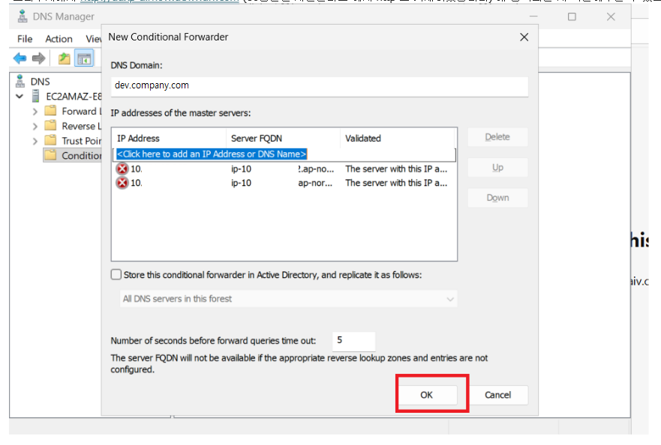Open the File menu
This screenshot has height=445, width=661.
tap(25, 39)
